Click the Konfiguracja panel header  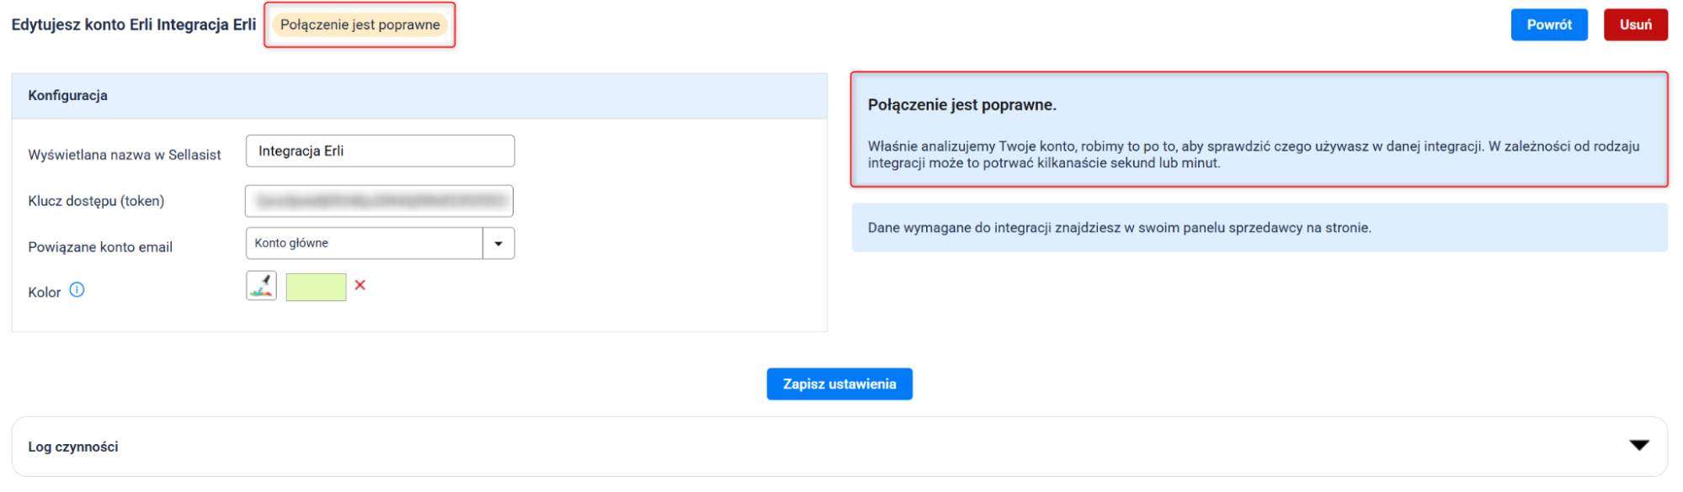point(419,96)
